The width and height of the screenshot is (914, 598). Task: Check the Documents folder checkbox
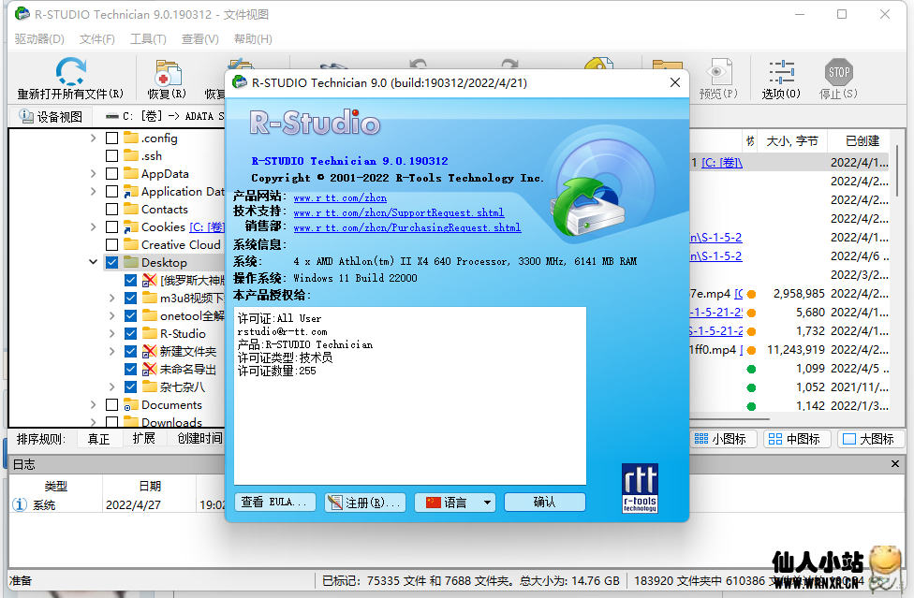pos(112,404)
